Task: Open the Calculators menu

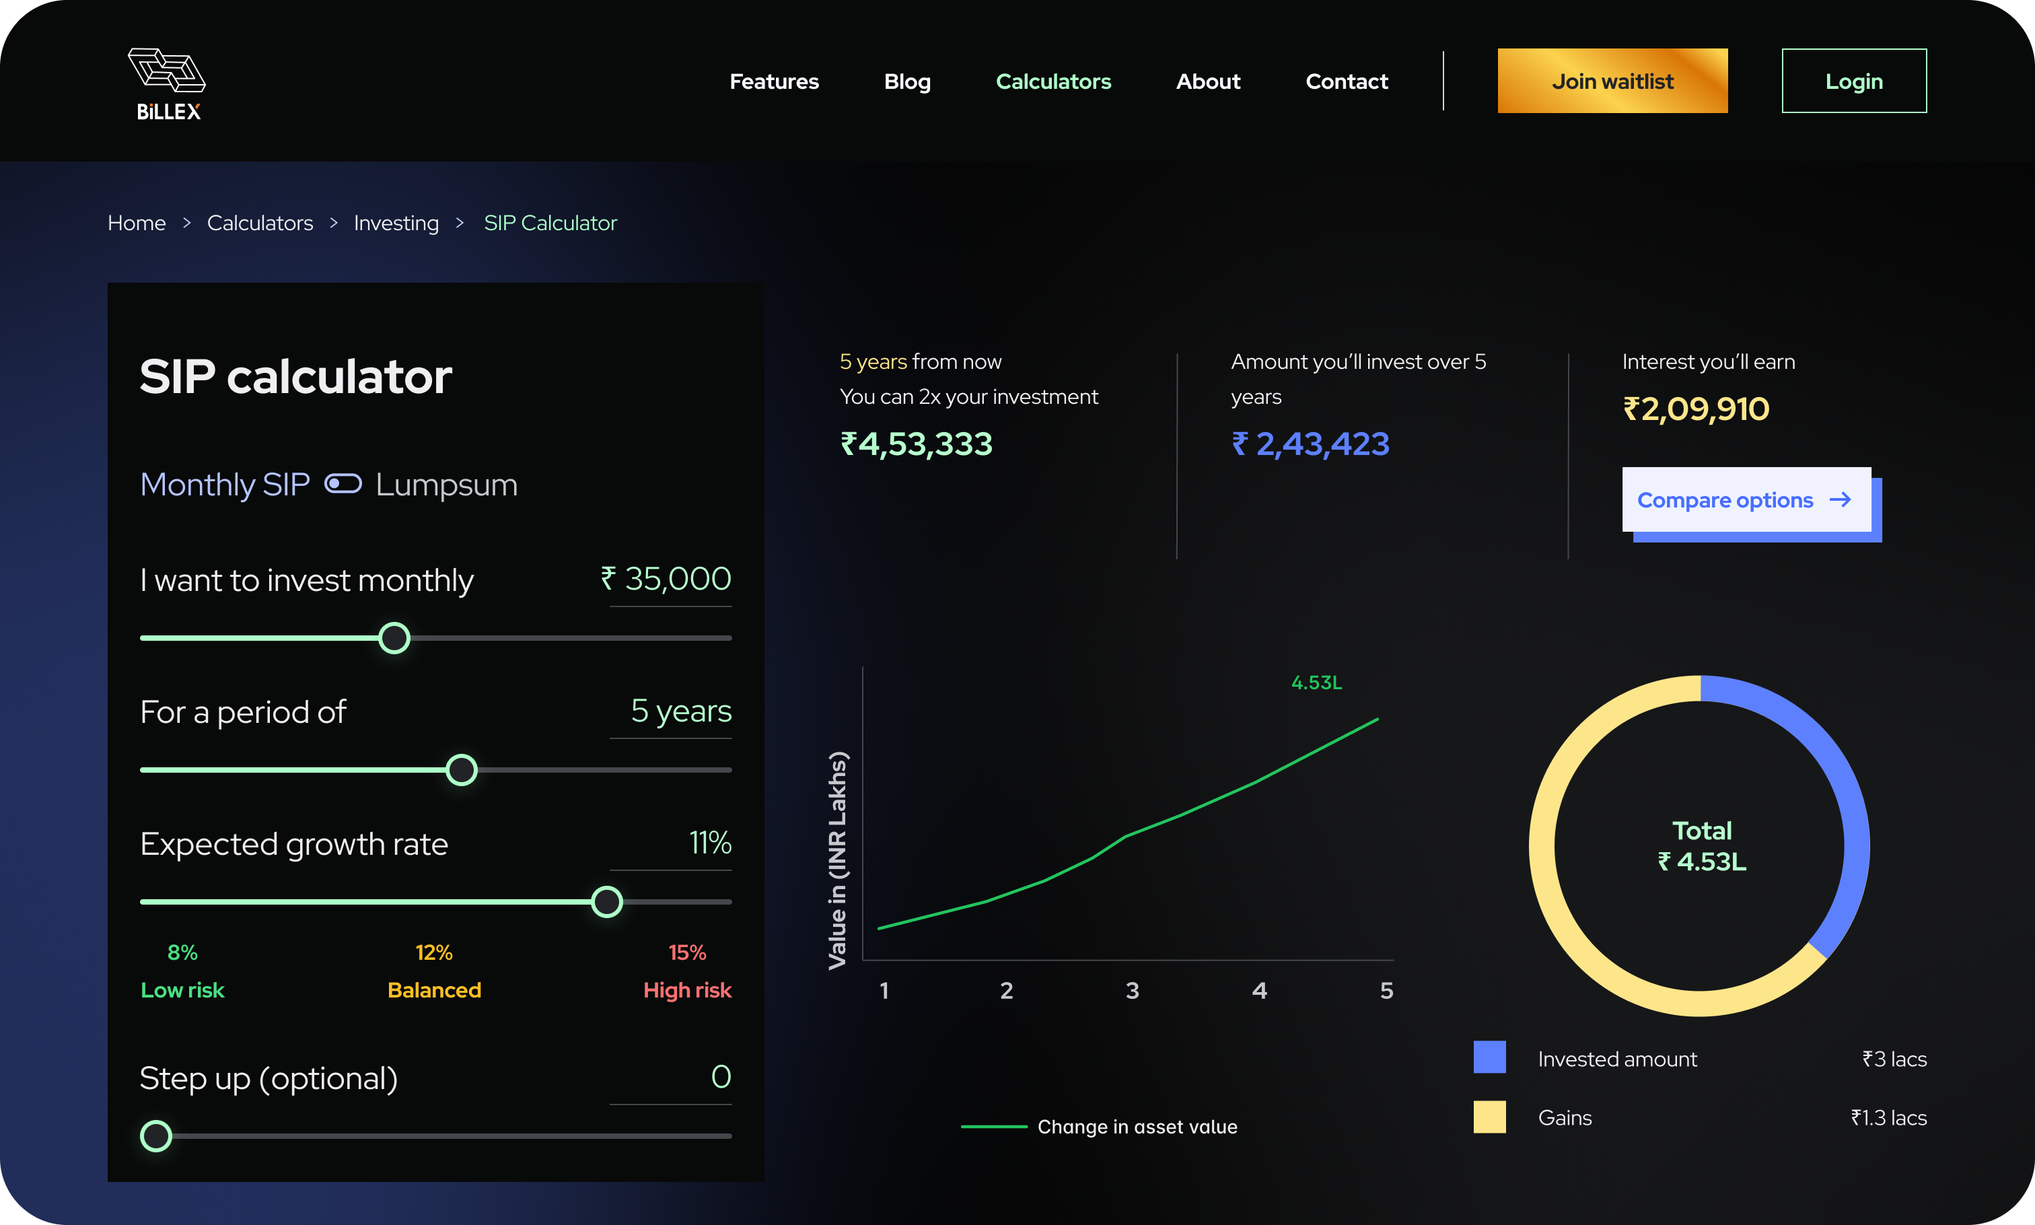Action: click(1053, 81)
